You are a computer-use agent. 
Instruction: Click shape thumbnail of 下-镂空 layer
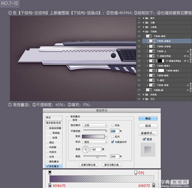pos(152,80)
